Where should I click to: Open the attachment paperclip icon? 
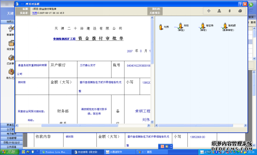[230, 11]
